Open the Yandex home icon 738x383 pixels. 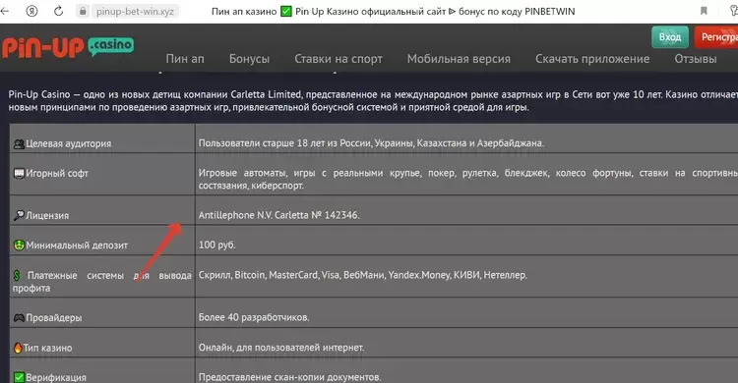31,11
